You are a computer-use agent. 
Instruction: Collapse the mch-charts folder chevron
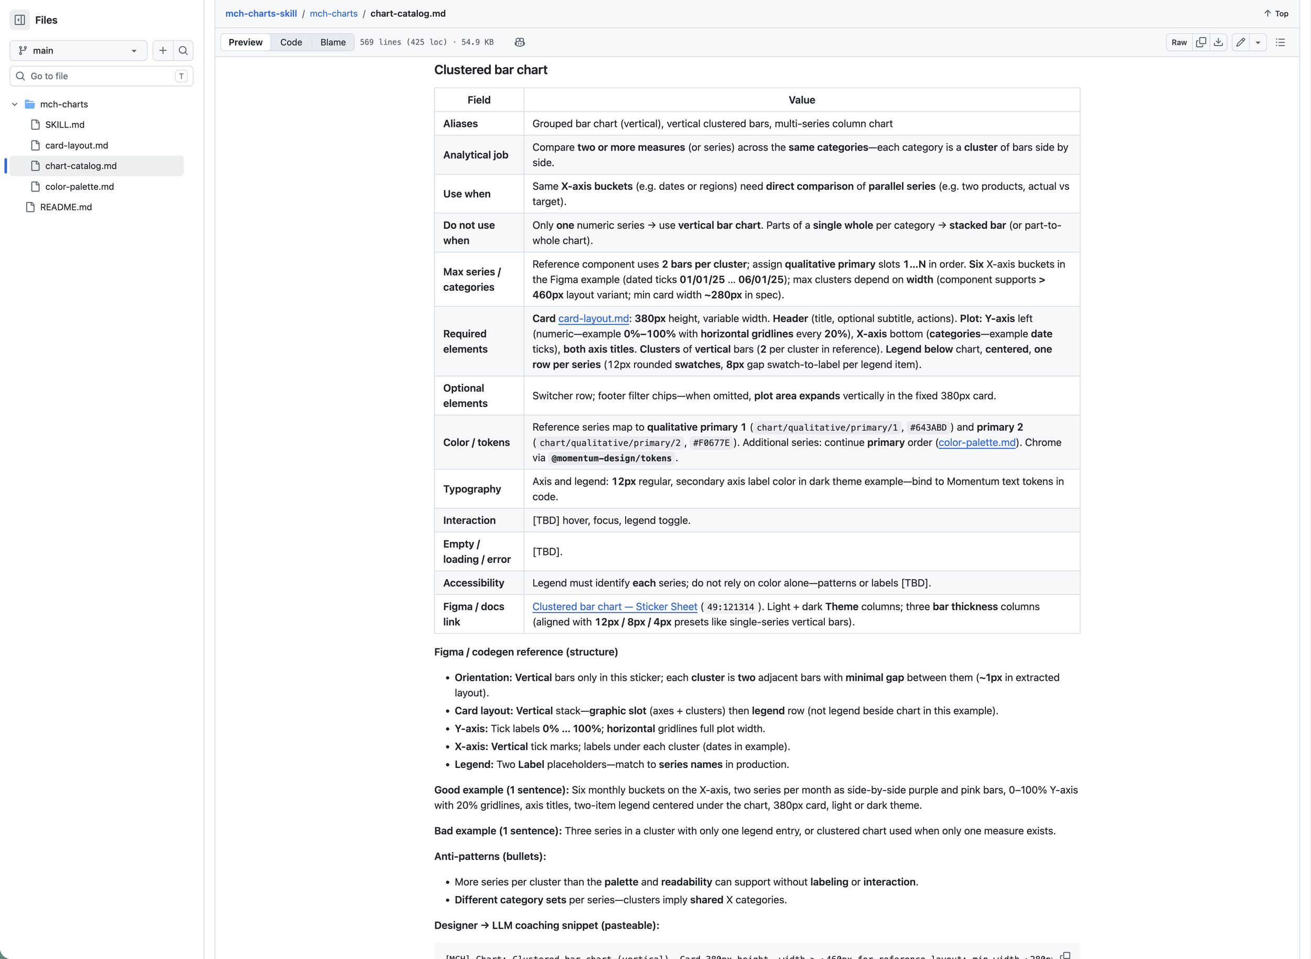pos(15,104)
